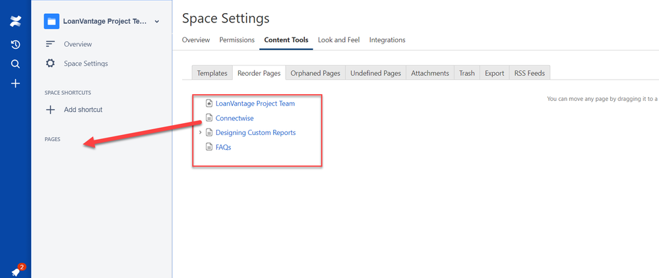Open the Attachments sub-tab
The width and height of the screenshot is (659, 278).
[x=430, y=73]
